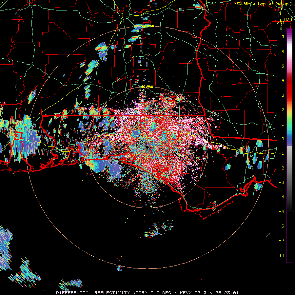The height and width of the screenshot is (295, 295).
Task: Click the "3" value on color scale
Action: point(283,95)
